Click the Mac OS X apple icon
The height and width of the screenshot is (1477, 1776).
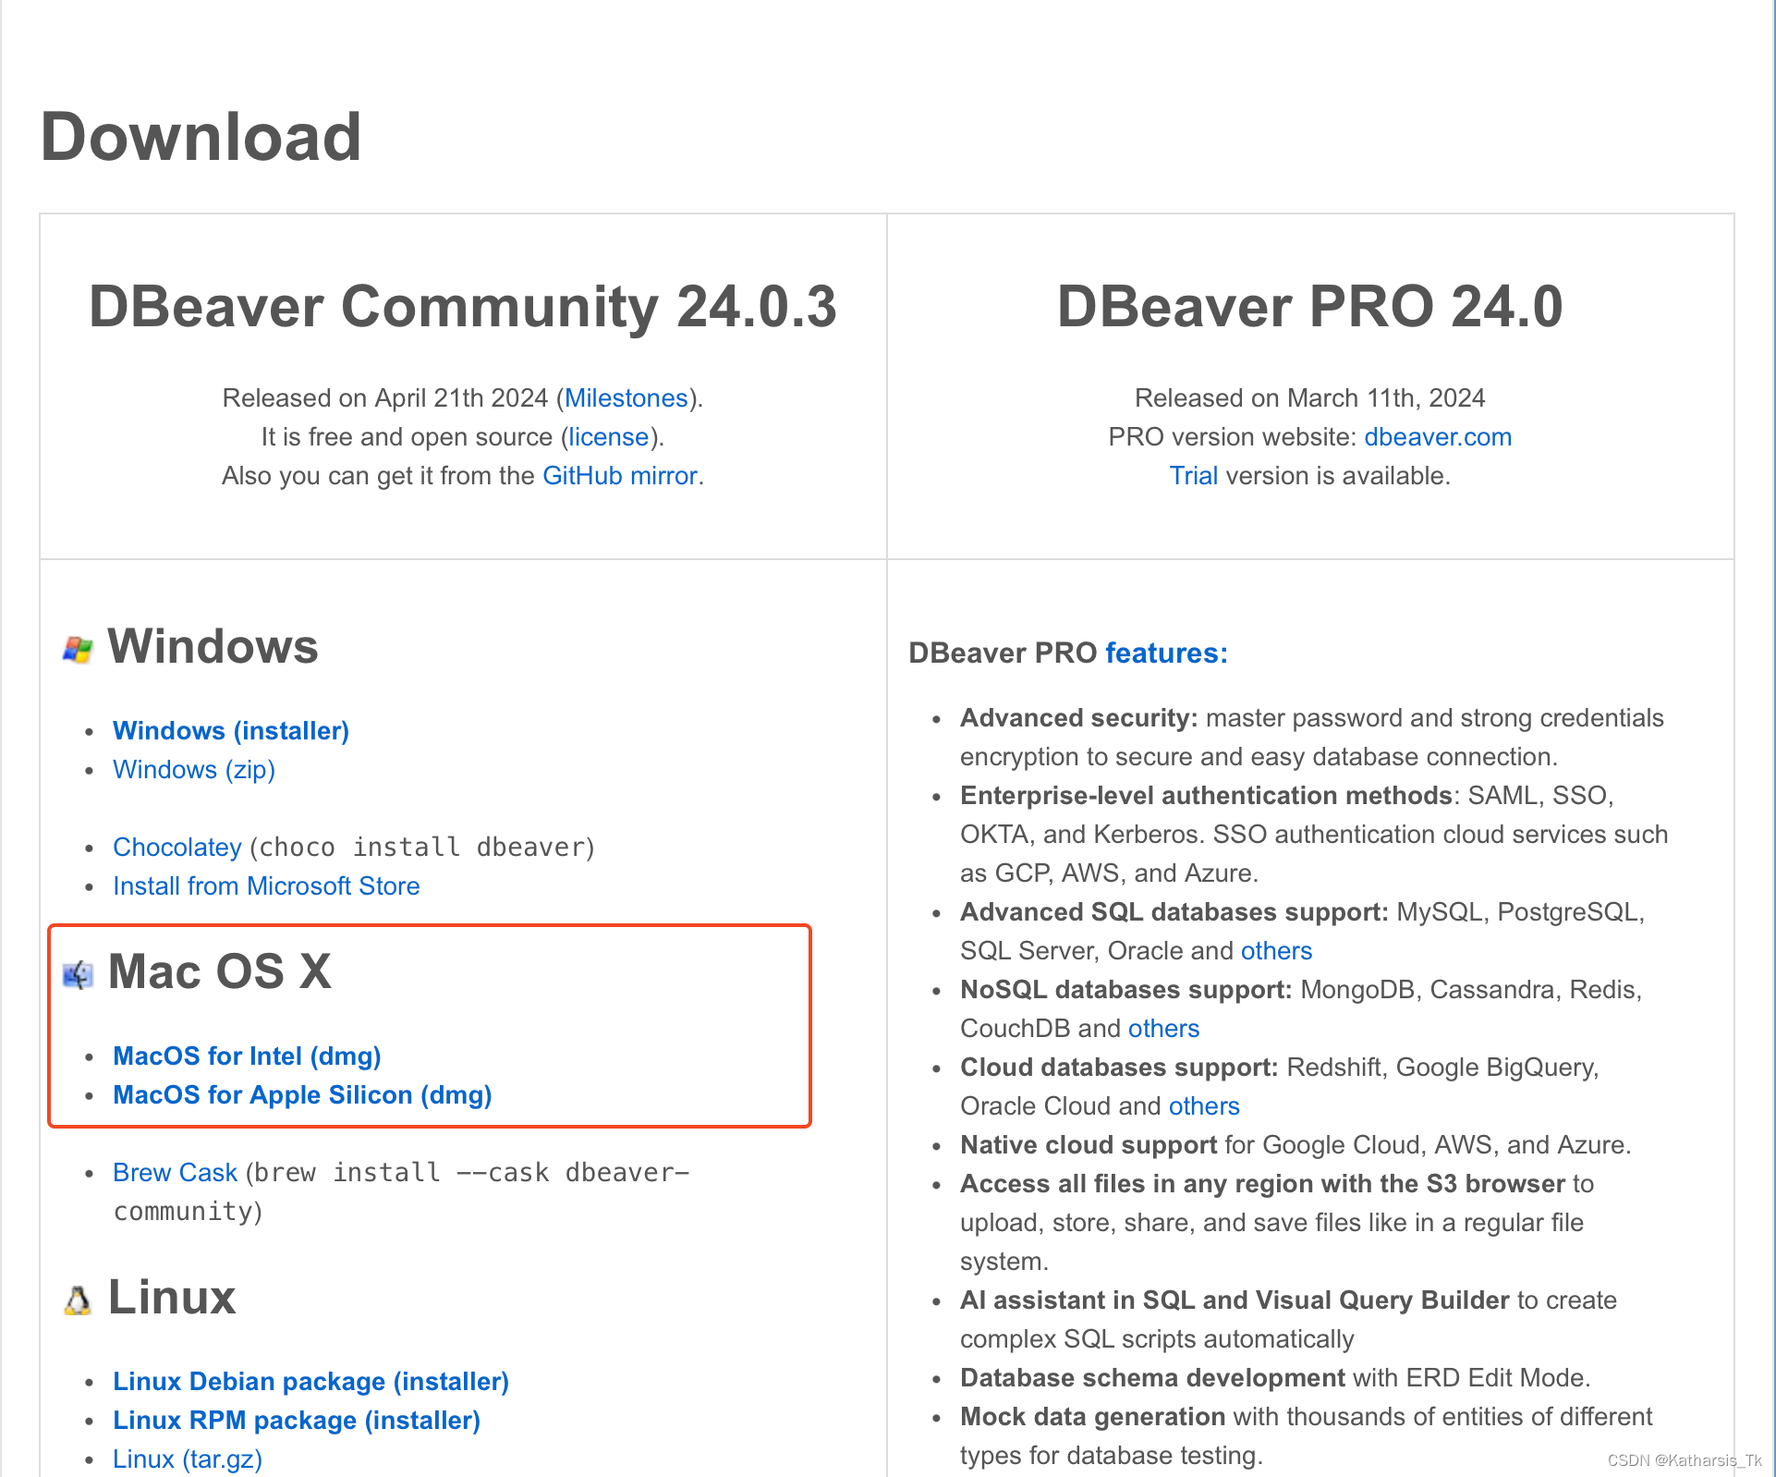[78, 972]
